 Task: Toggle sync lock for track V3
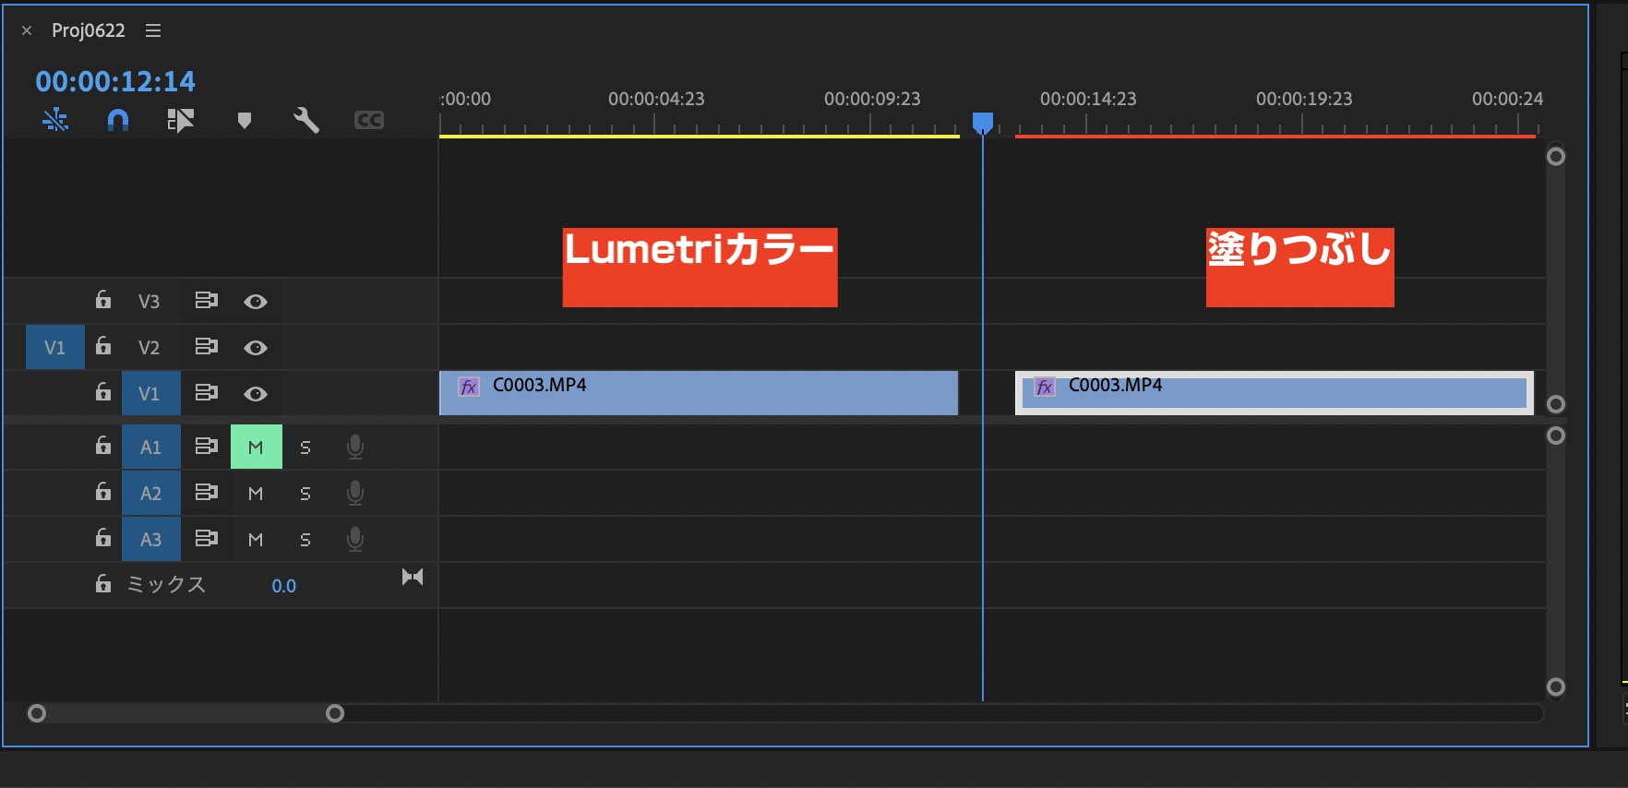pyautogui.click(x=207, y=301)
